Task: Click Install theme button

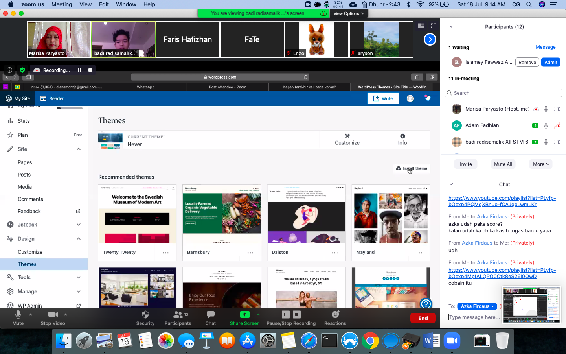Action: point(412,168)
